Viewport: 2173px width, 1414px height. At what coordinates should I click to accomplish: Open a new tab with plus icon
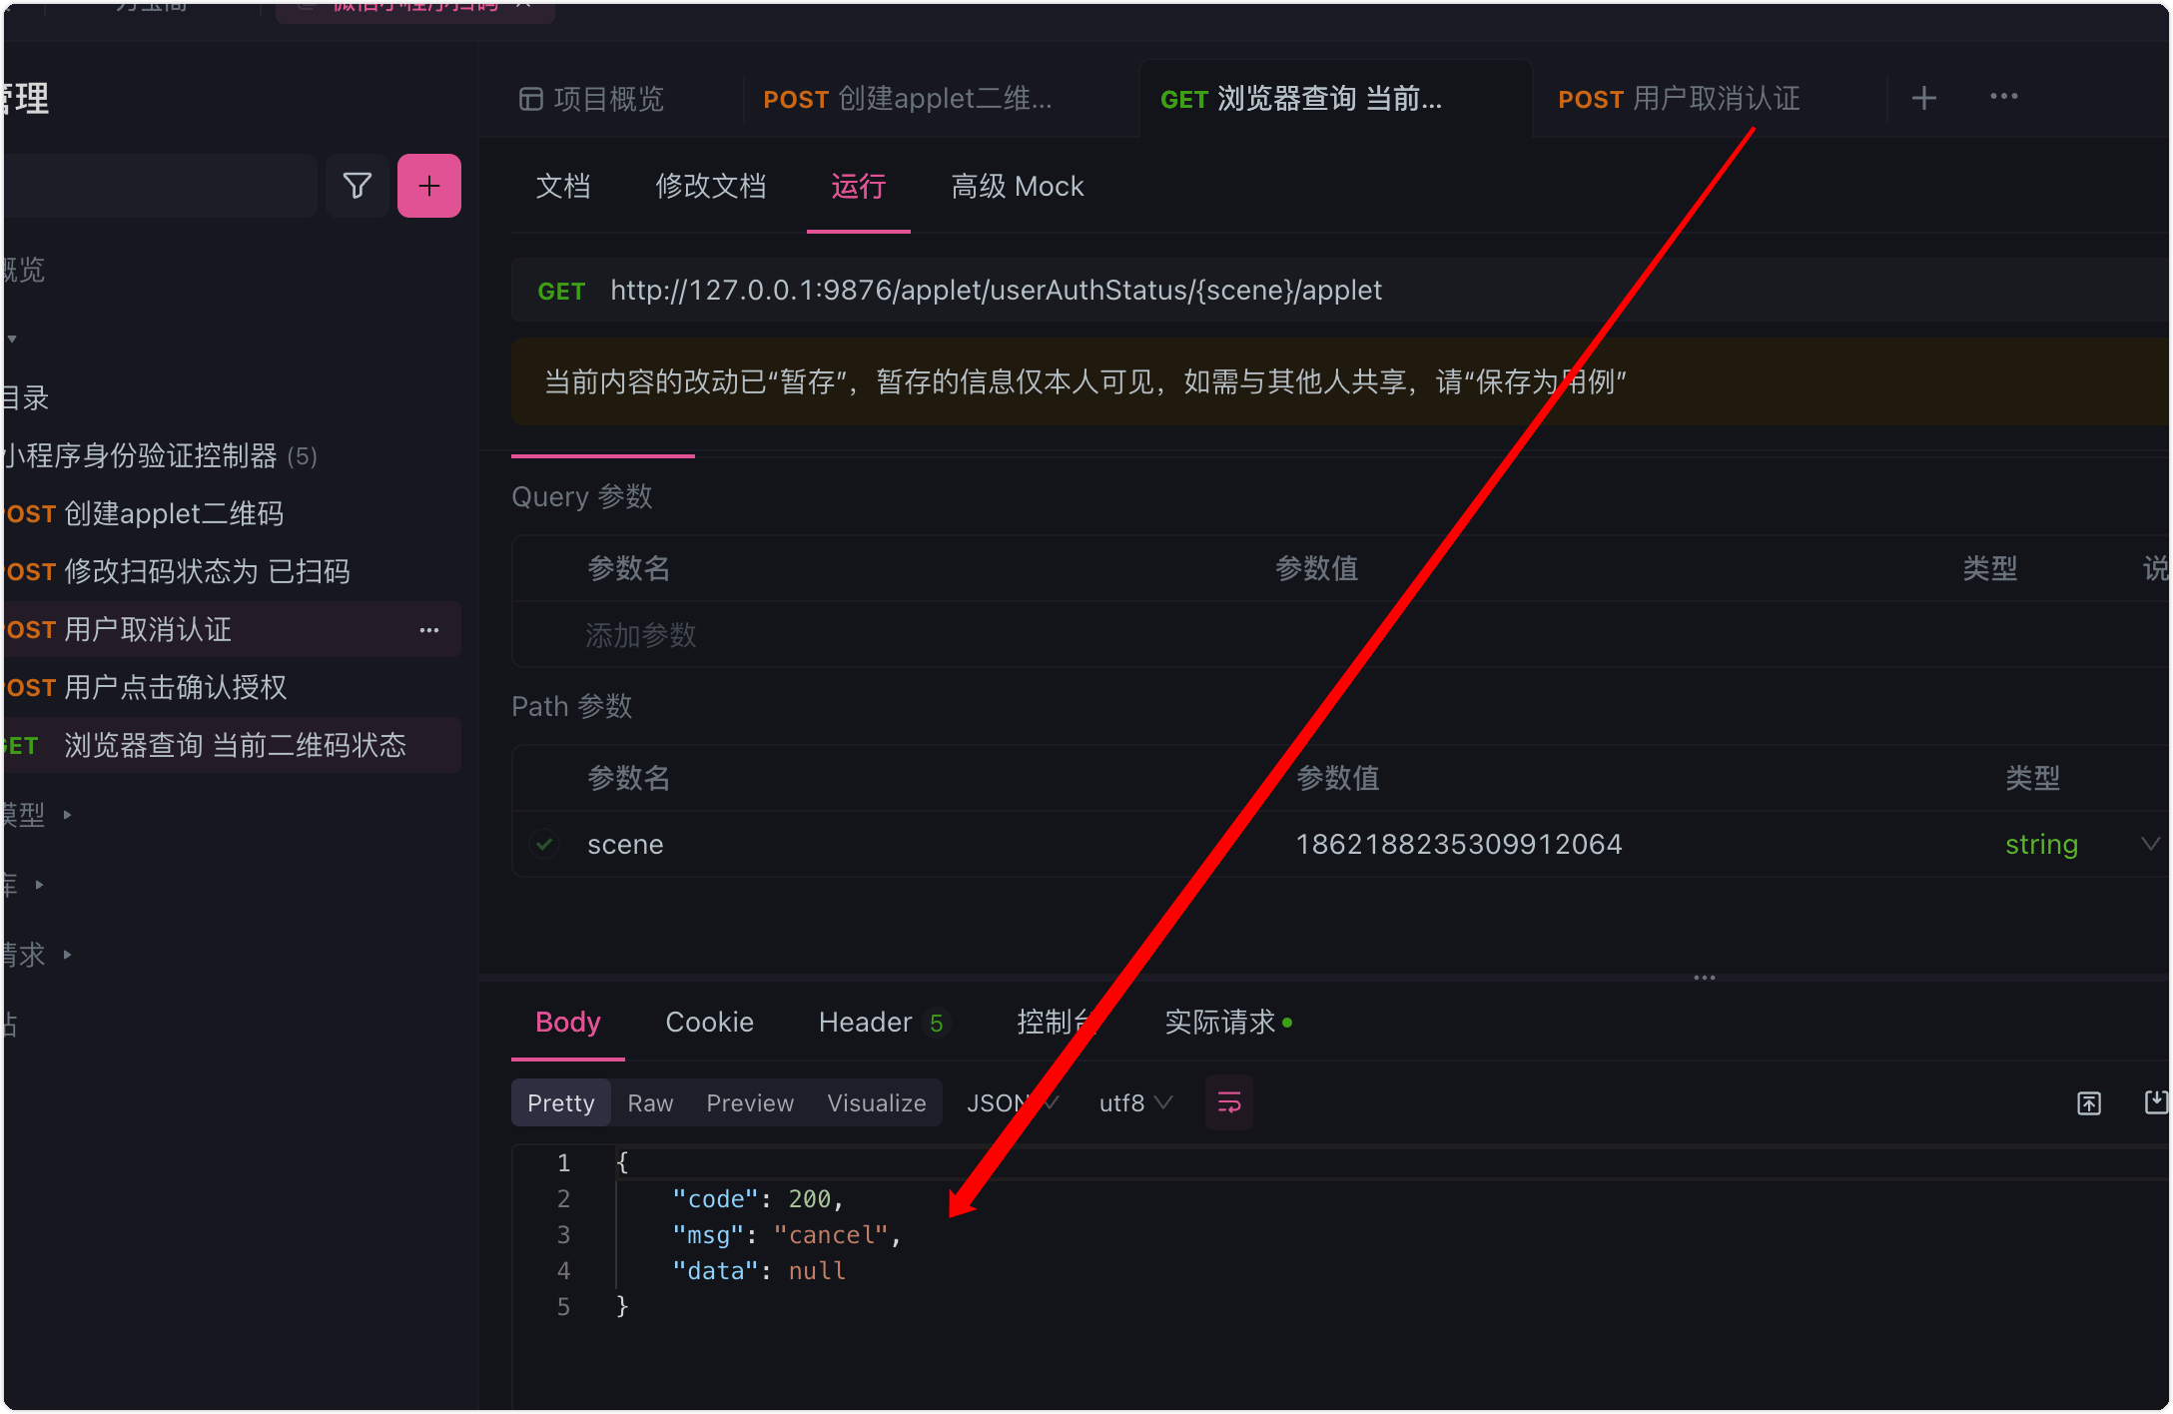[x=1923, y=98]
